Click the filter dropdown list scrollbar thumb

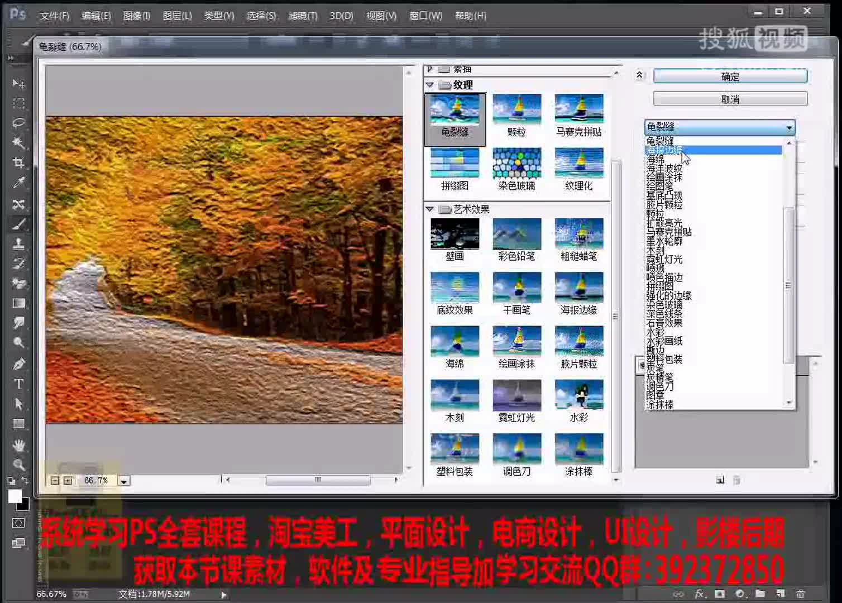coord(788,285)
